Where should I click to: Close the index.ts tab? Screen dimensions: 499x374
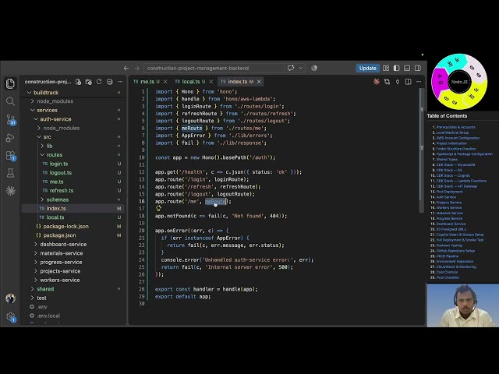pos(259,82)
